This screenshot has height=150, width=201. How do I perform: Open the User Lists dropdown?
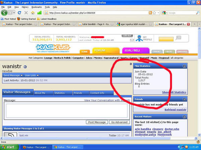[x=32, y=75]
